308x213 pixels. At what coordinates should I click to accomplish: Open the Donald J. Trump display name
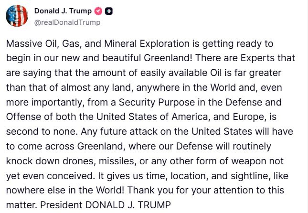pyautogui.click(x=63, y=11)
